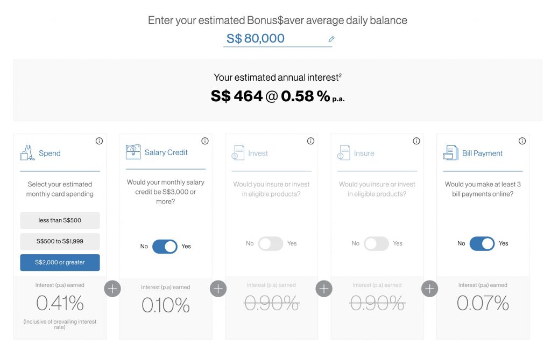Select 'S$2,000 or greater' spending option

point(60,262)
